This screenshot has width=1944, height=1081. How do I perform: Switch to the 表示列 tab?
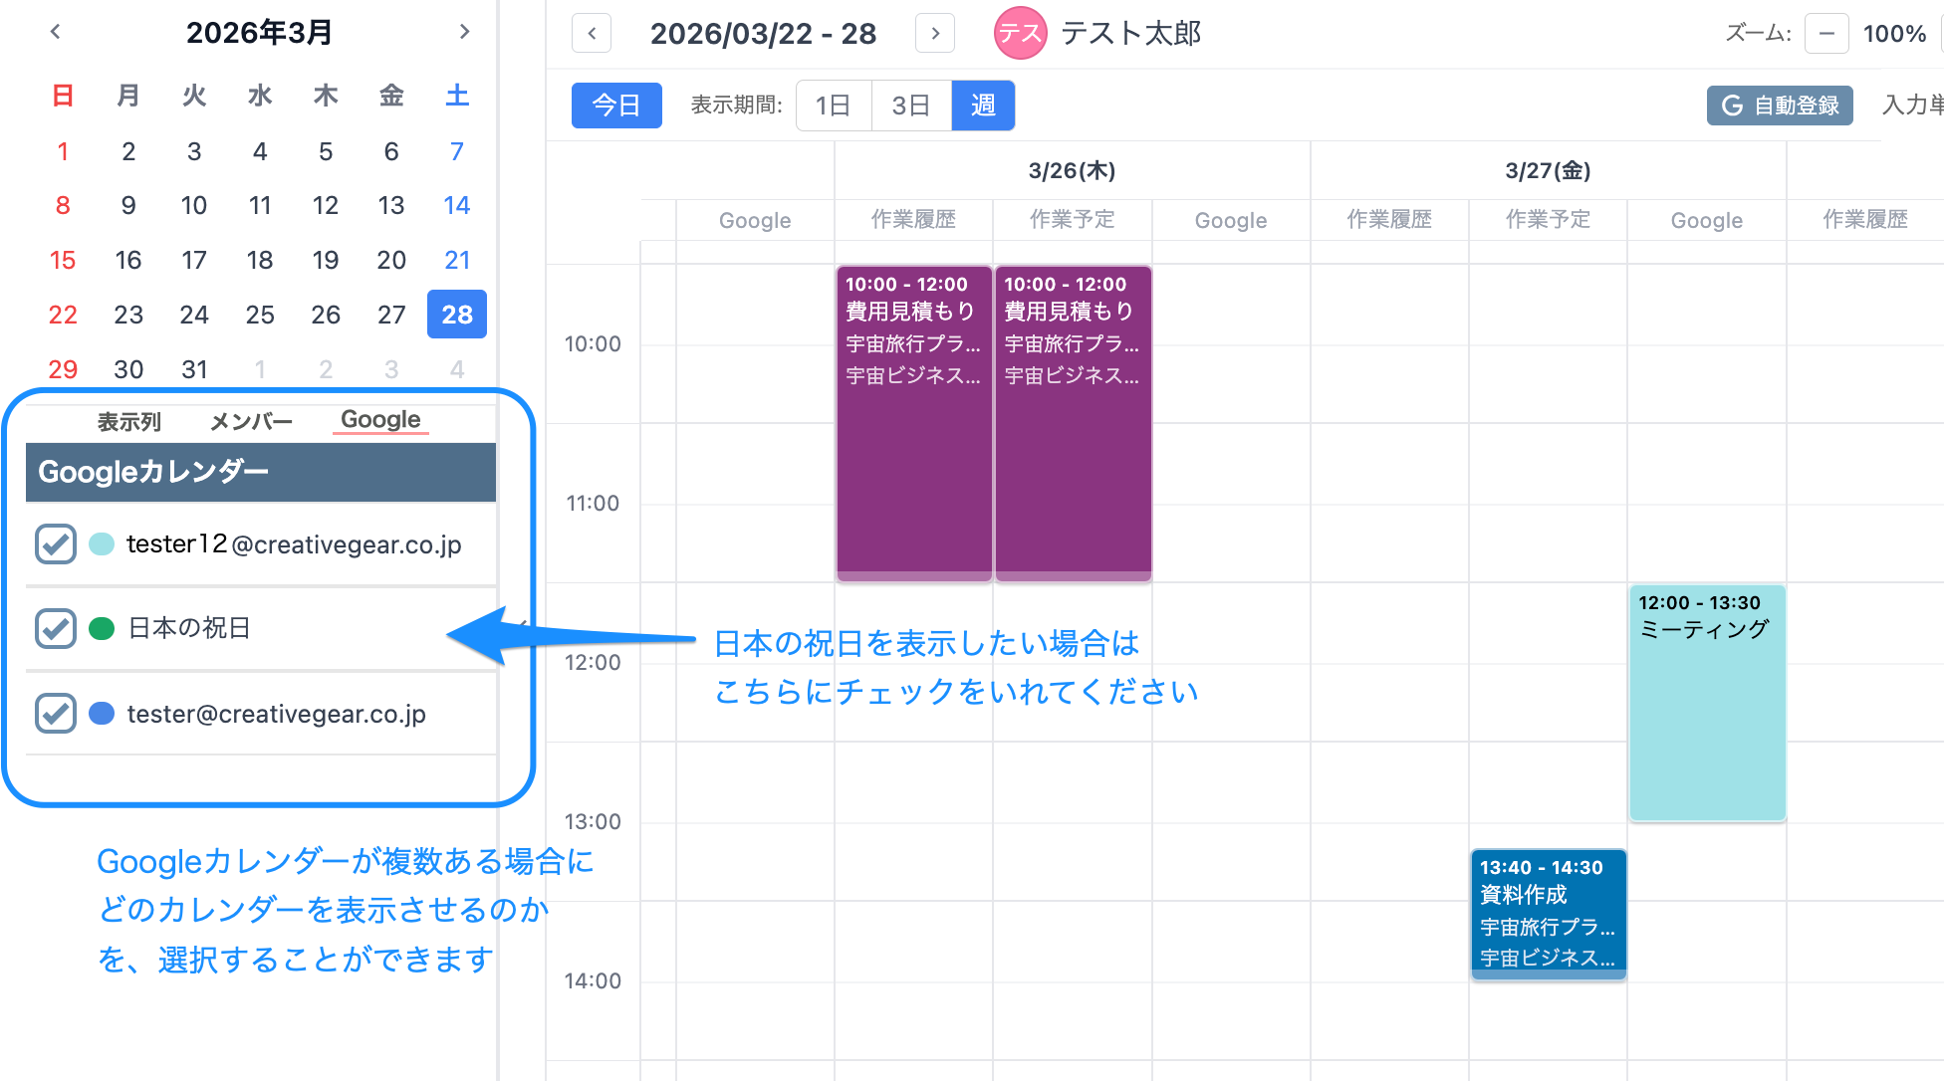129,421
